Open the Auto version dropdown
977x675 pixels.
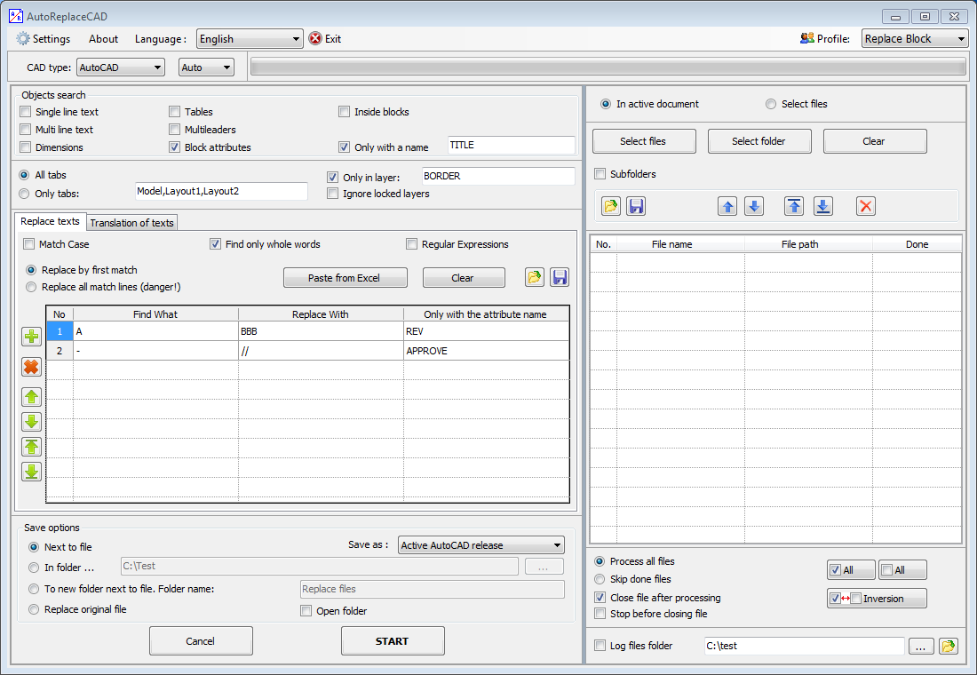click(206, 67)
